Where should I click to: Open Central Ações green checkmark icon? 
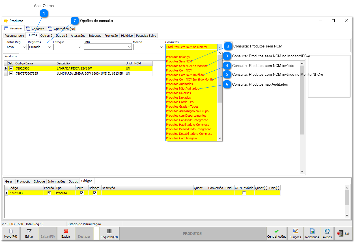click(276, 231)
